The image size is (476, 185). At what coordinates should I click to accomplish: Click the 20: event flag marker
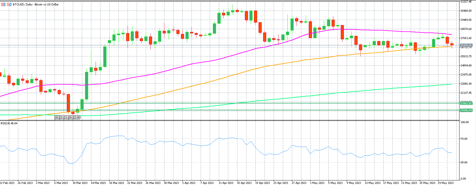70,117
